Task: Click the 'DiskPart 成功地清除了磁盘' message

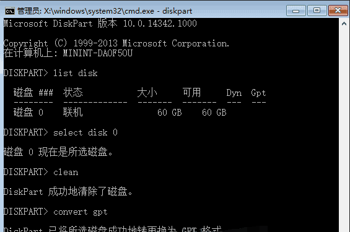Action: click(x=68, y=192)
